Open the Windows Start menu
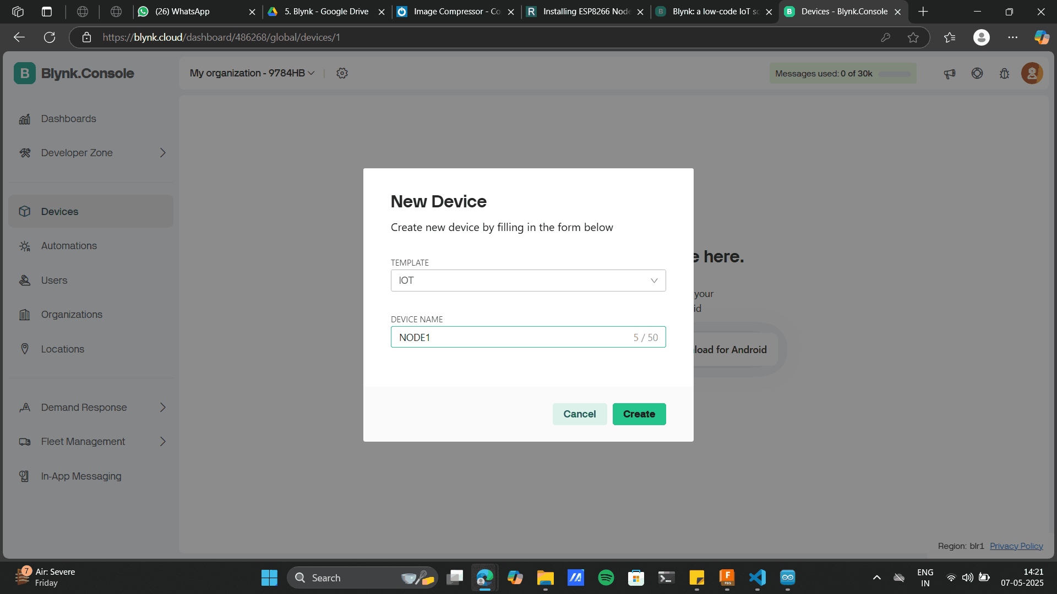This screenshot has width=1057, height=594. pyautogui.click(x=269, y=577)
